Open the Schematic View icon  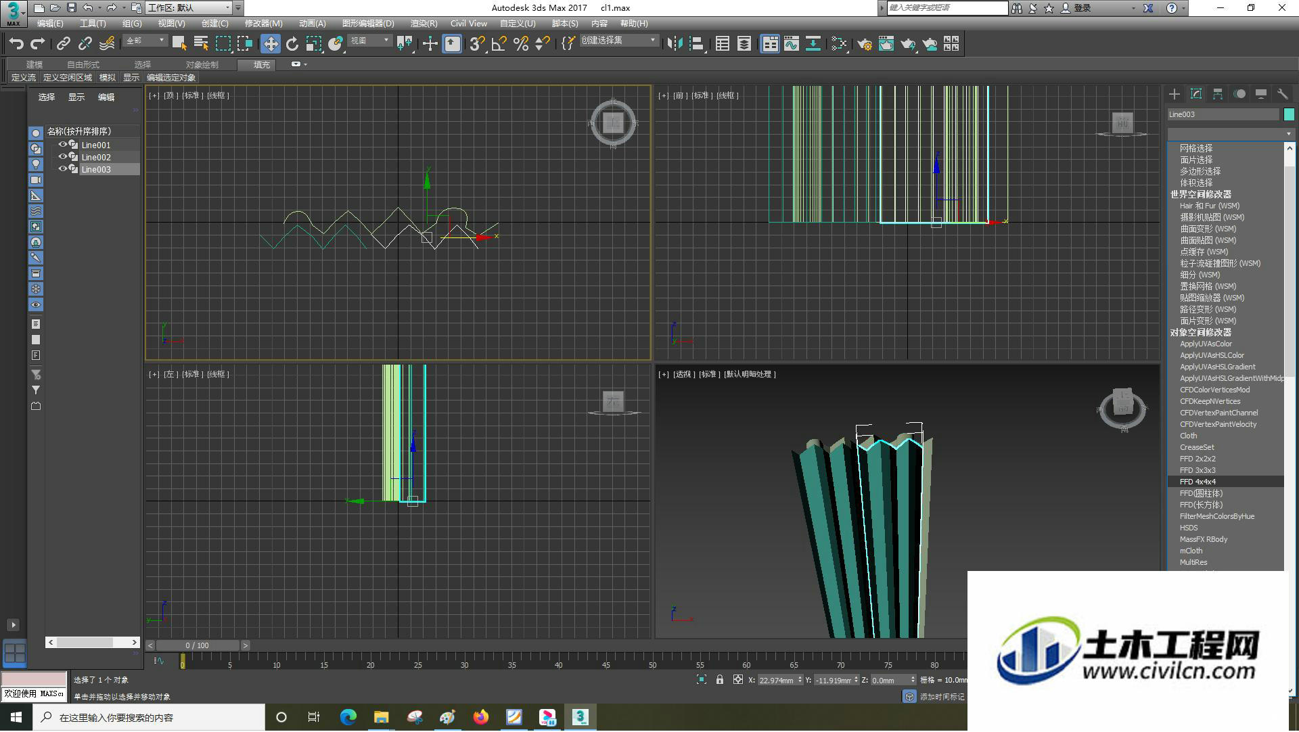[813, 44]
